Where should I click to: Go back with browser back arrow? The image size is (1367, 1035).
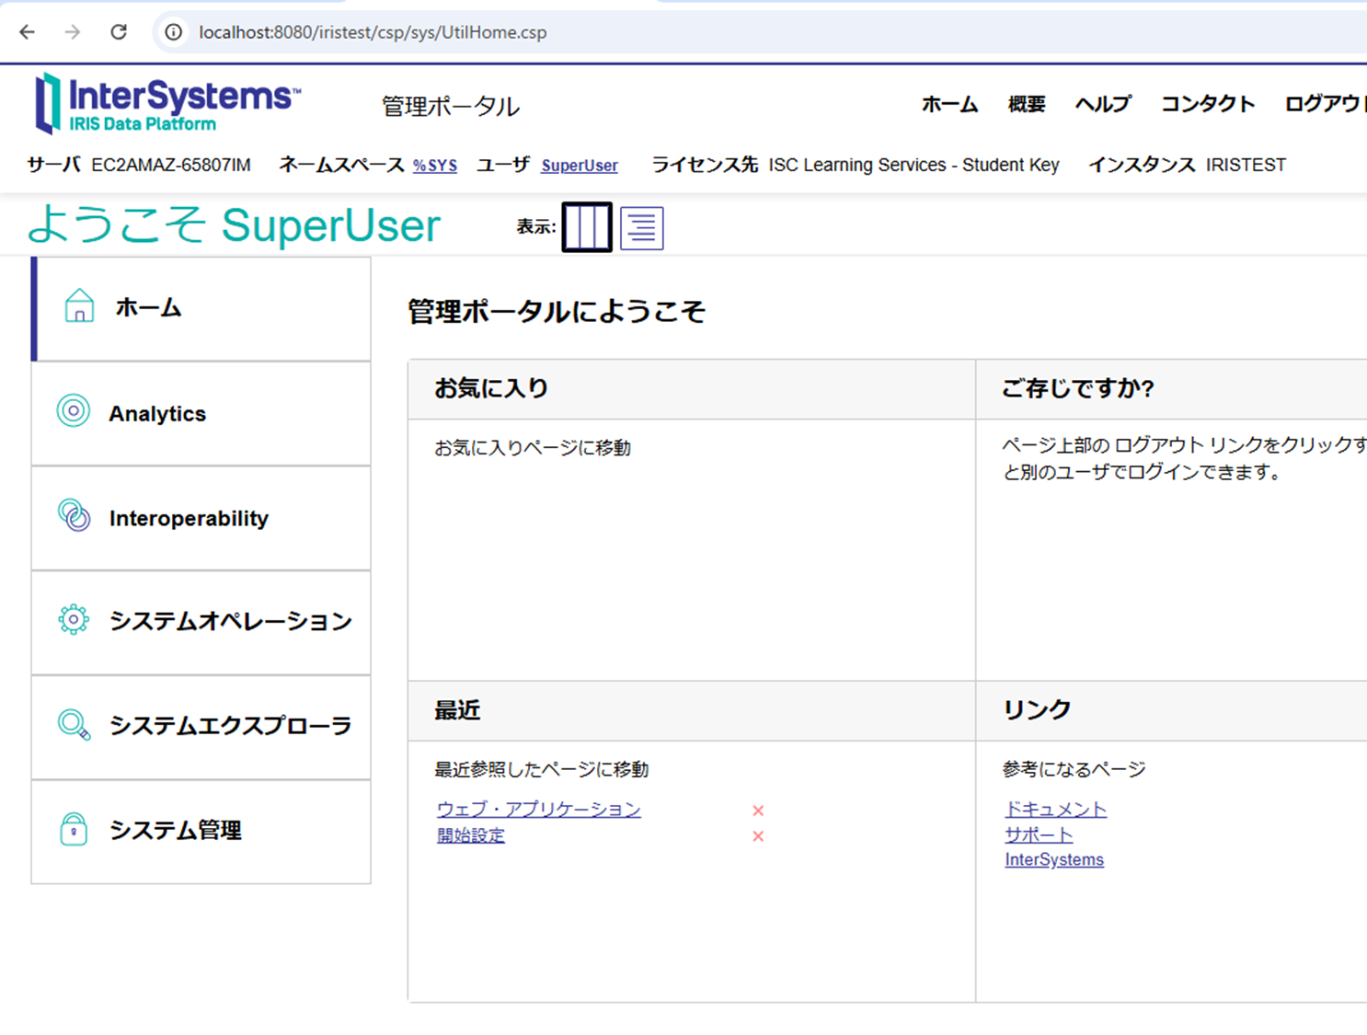(x=28, y=32)
